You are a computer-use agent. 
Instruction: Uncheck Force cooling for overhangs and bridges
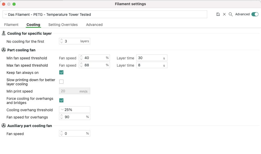point(61,100)
